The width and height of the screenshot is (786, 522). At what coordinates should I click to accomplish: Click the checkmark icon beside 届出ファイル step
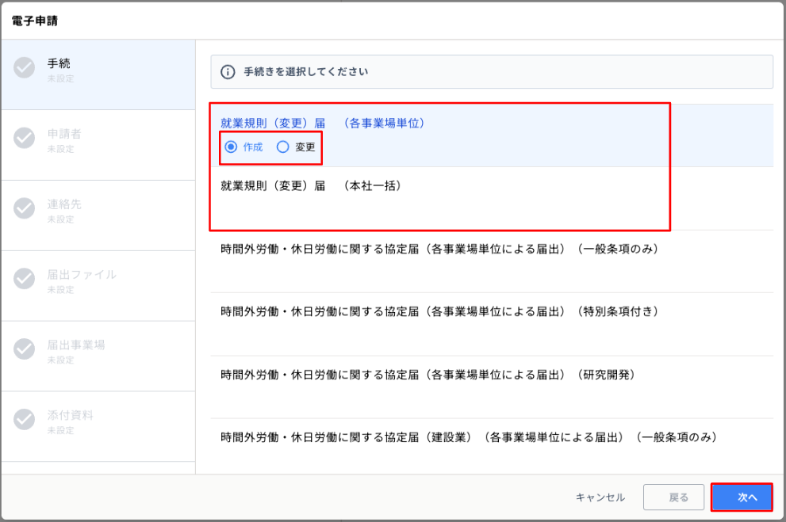(24, 279)
